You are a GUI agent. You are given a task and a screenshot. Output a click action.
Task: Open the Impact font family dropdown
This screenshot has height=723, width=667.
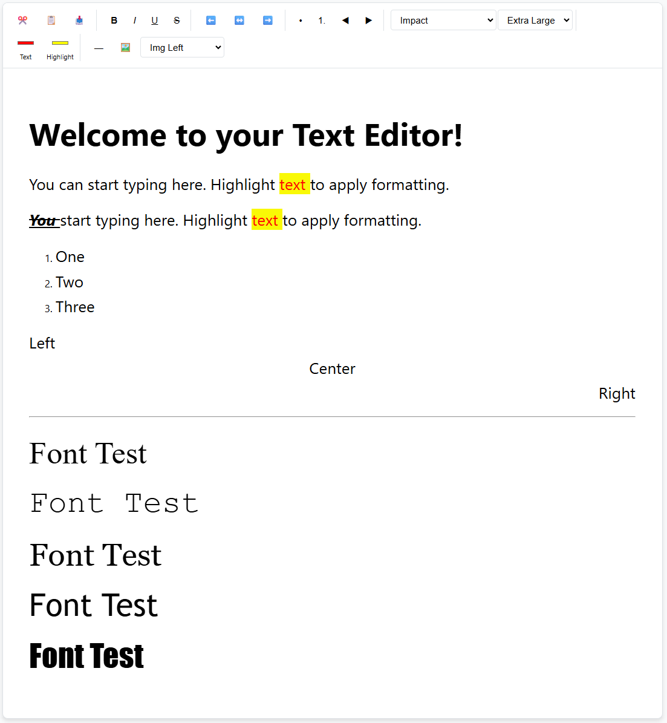443,20
